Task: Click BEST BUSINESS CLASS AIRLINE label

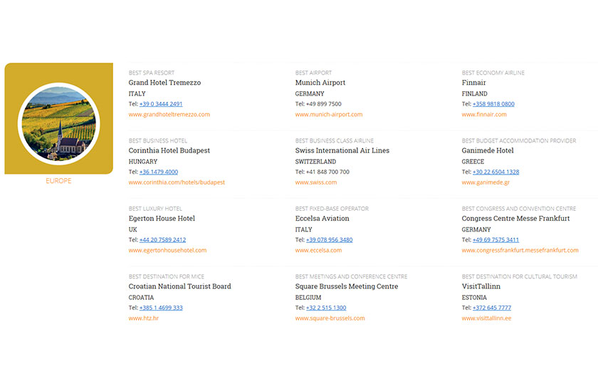Action: tap(335, 141)
